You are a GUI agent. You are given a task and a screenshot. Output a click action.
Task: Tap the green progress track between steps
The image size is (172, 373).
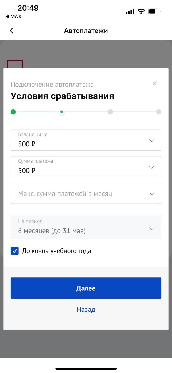pyautogui.click(x=37, y=112)
